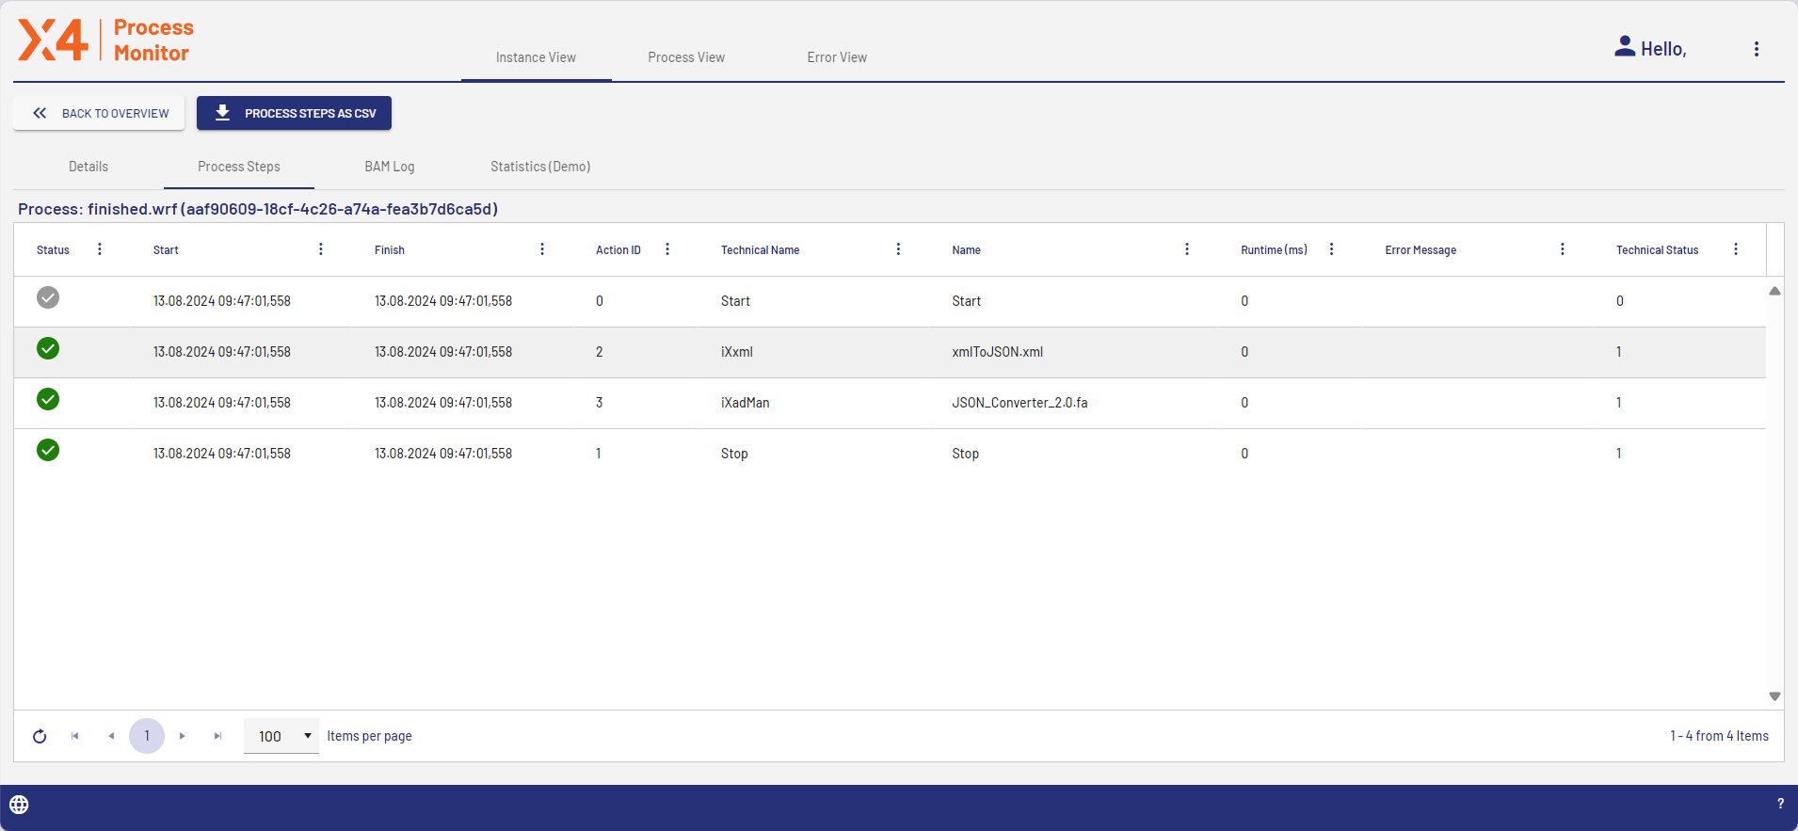
Task: Open the Technical Name column menu
Action: point(898,249)
